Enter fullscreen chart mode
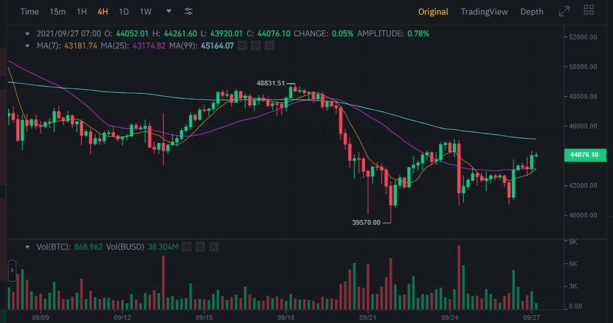 (x=564, y=12)
